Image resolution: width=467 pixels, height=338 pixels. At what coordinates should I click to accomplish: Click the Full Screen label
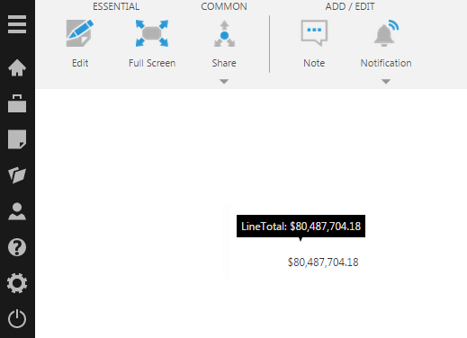[x=152, y=63]
